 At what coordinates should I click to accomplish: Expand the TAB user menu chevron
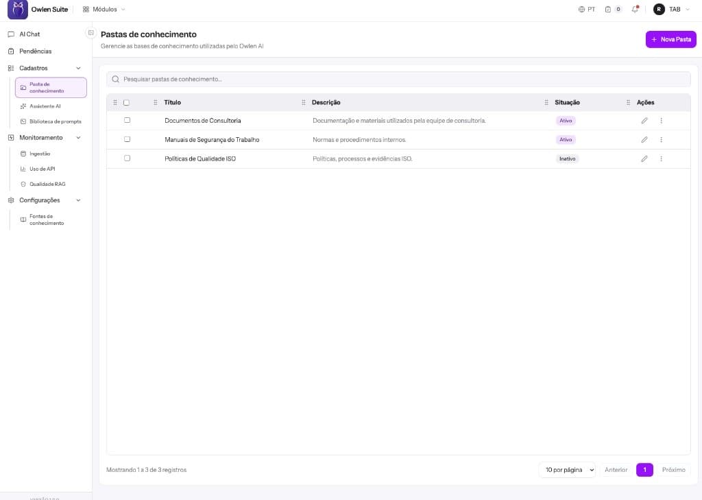pos(688,10)
